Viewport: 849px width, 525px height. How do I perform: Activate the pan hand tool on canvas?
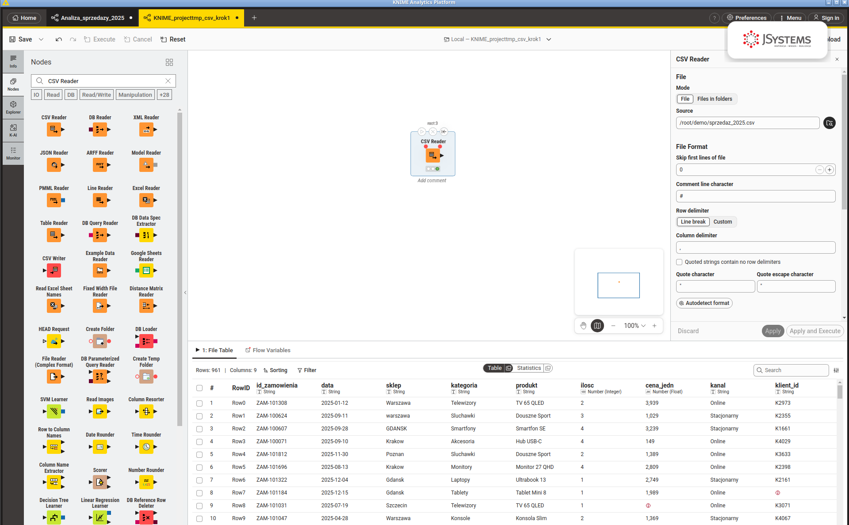point(583,326)
